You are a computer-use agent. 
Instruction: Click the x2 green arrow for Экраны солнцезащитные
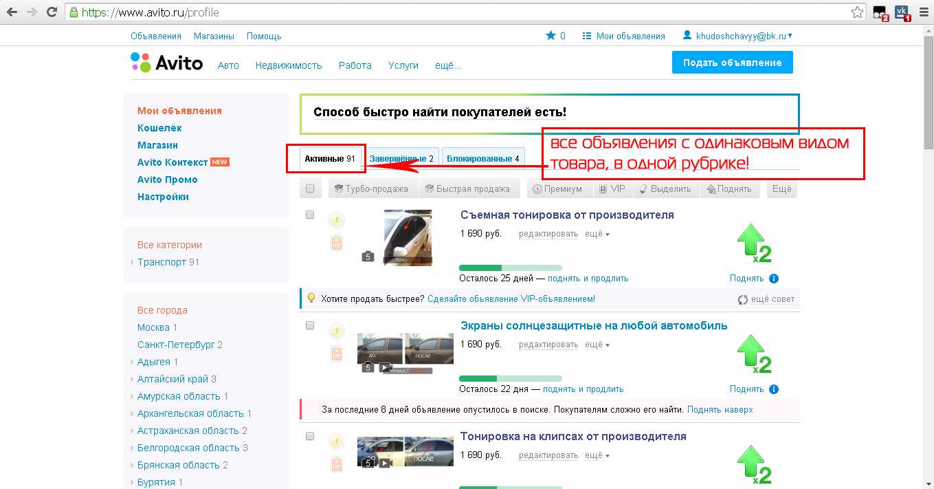point(754,354)
